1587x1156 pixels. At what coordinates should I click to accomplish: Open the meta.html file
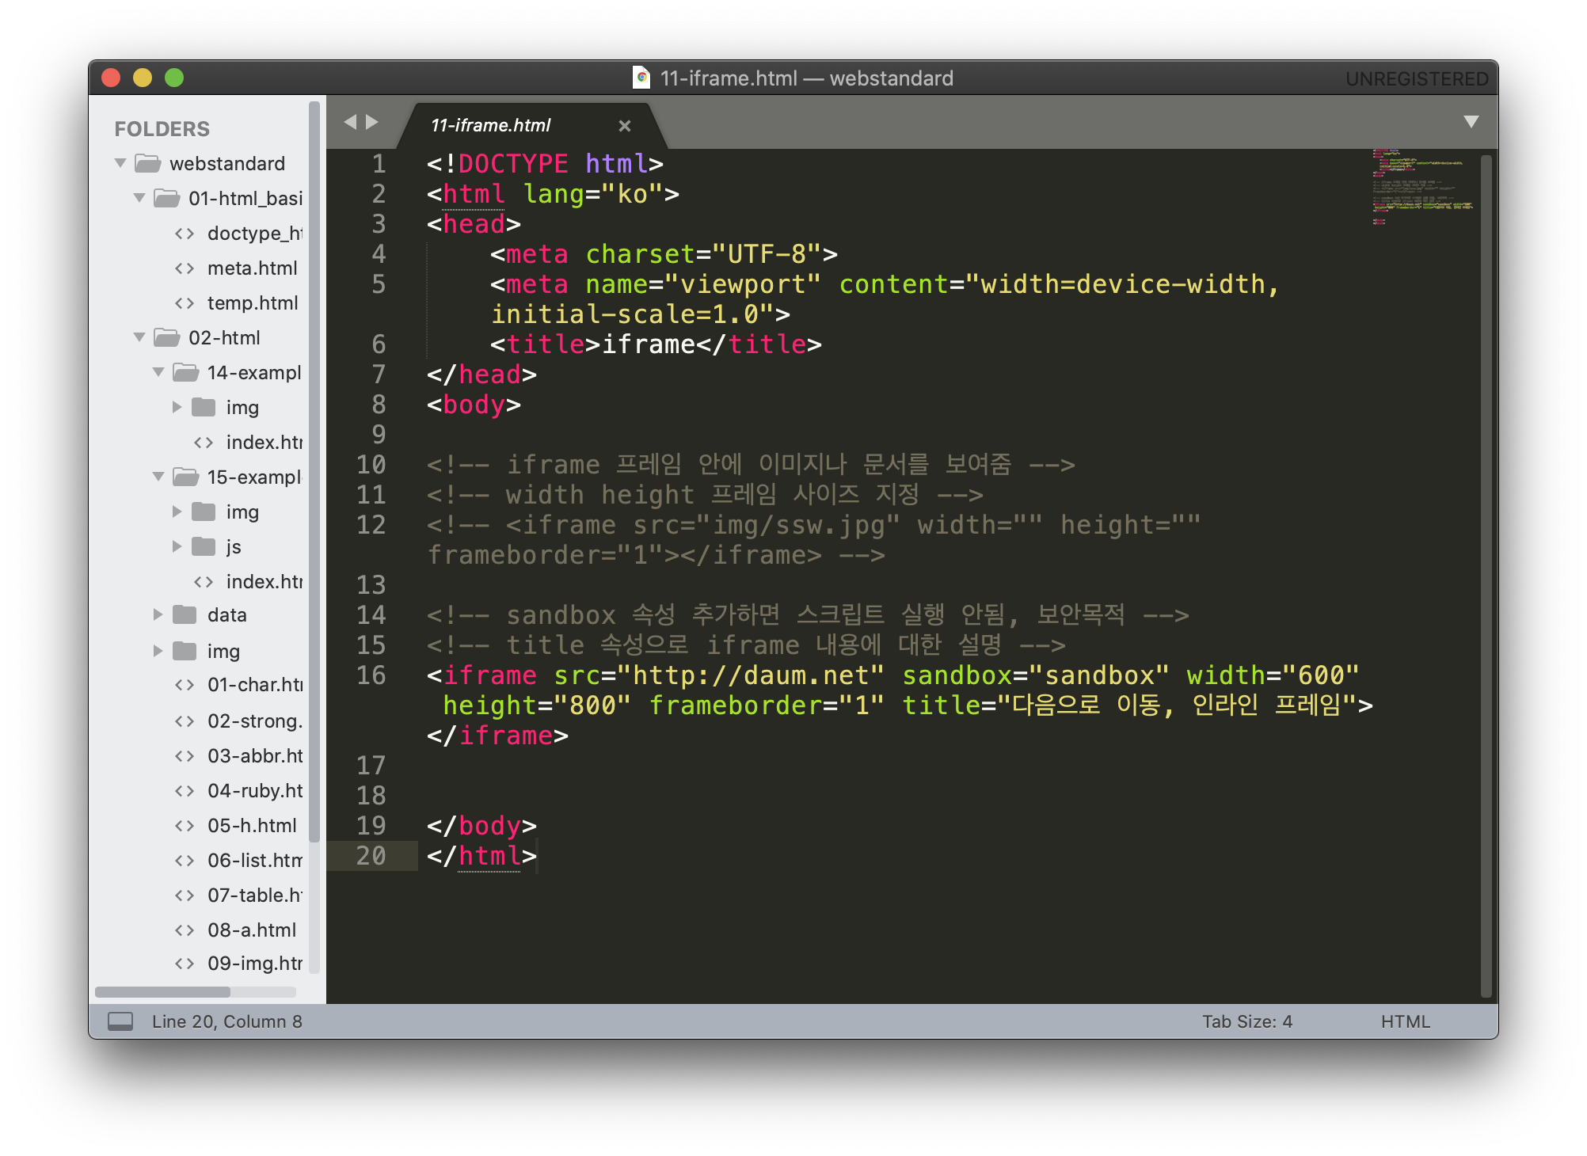[252, 268]
